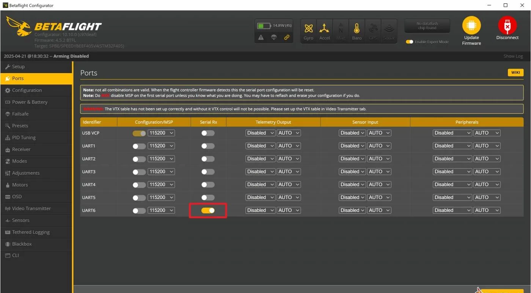The width and height of the screenshot is (531, 293).
Task: Click the Serial Rx column header
Action: [208, 122]
